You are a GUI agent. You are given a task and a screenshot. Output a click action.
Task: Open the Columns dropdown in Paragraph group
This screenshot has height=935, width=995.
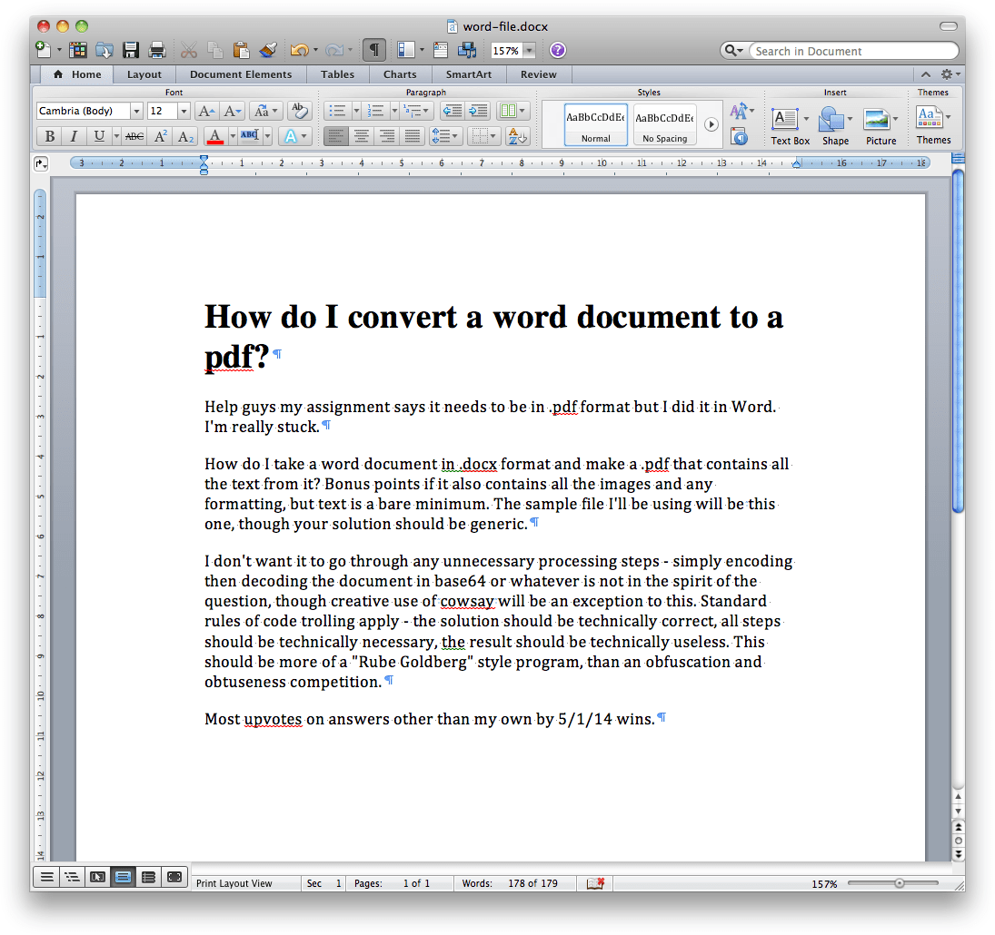tap(512, 111)
